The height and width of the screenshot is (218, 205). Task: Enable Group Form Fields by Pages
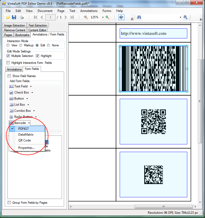click(9, 202)
